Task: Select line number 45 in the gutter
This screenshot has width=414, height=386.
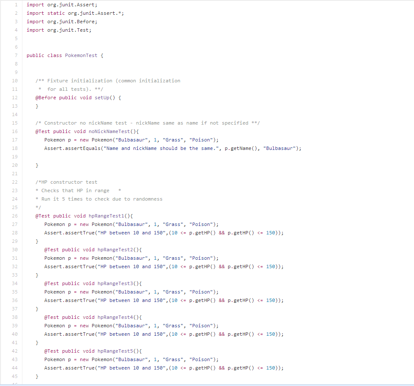Action: pyautogui.click(x=14, y=376)
